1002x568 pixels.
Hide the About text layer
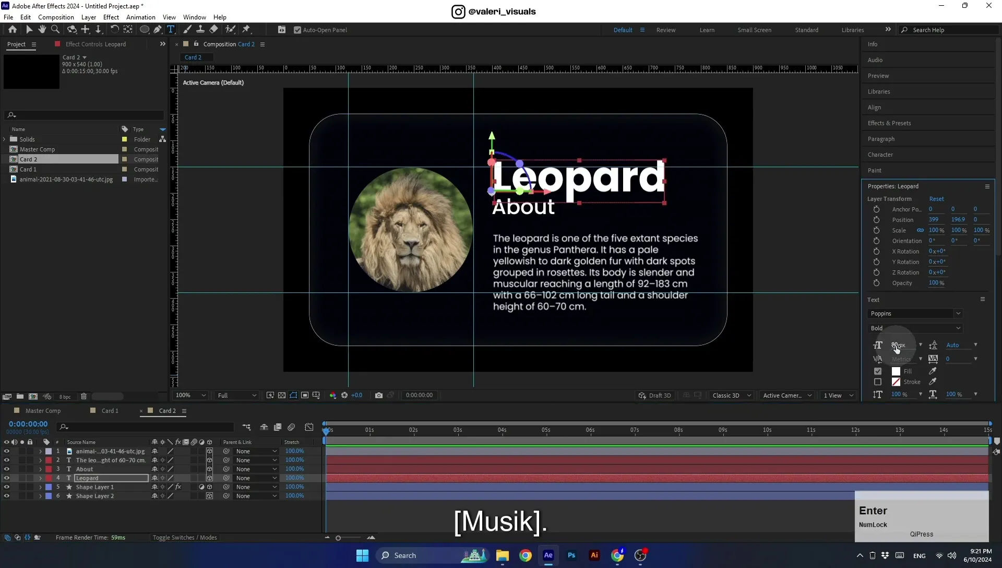(x=7, y=469)
